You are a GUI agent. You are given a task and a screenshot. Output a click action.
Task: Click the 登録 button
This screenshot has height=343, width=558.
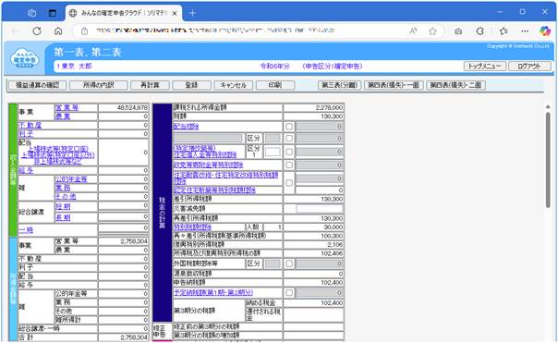tap(191, 85)
